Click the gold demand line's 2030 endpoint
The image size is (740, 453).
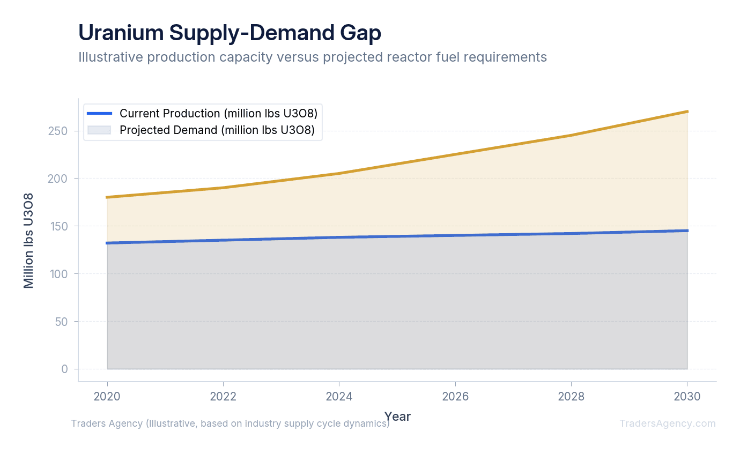click(x=687, y=112)
